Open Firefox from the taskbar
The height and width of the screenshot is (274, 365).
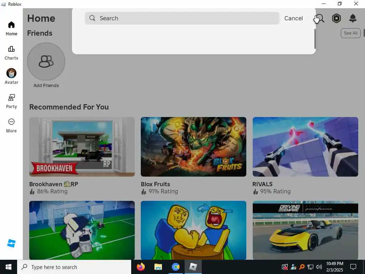click(x=140, y=267)
